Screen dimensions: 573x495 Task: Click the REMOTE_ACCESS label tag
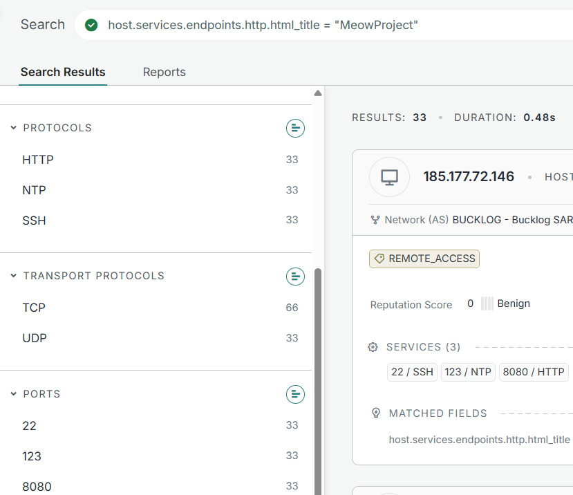424,259
